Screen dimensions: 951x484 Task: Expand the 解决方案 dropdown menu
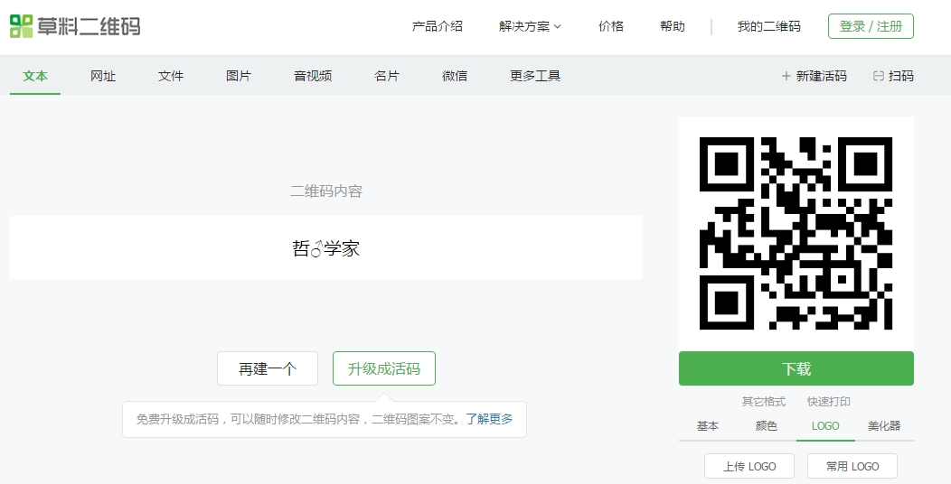coord(530,26)
